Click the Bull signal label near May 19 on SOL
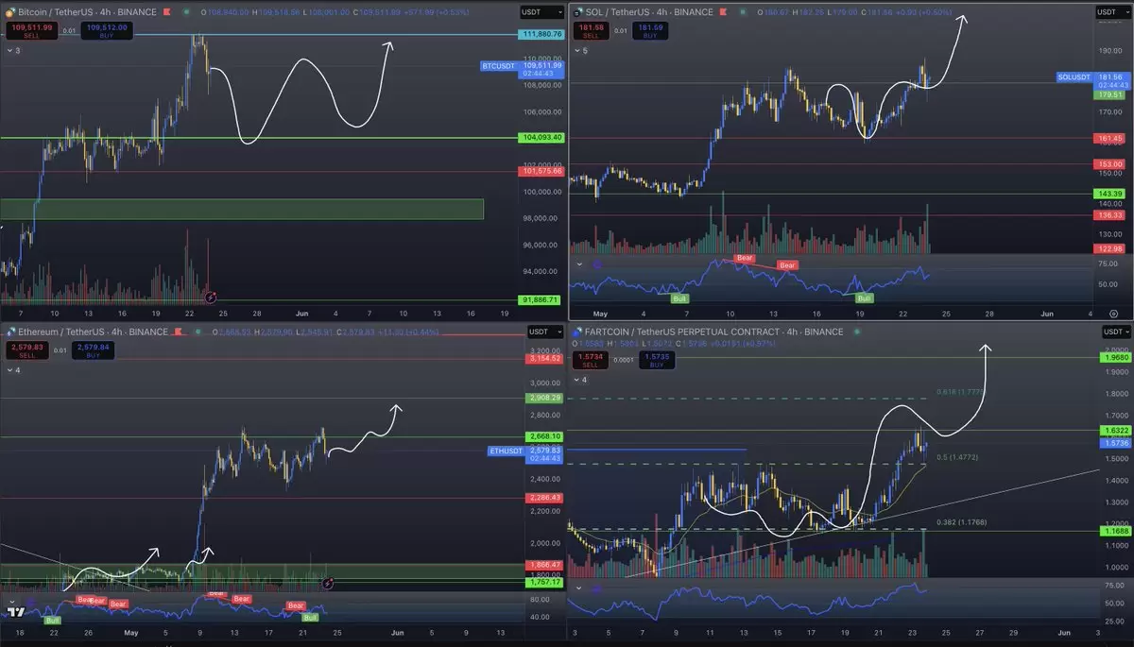The image size is (1134, 647). click(865, 298)
